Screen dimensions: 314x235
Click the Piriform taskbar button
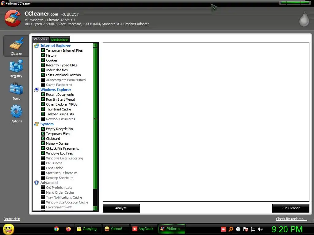click(172, 229)
